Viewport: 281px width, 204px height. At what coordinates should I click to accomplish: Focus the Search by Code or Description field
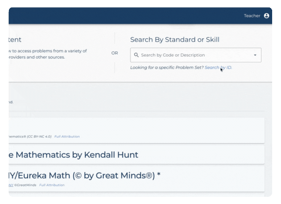pos(196,55)
